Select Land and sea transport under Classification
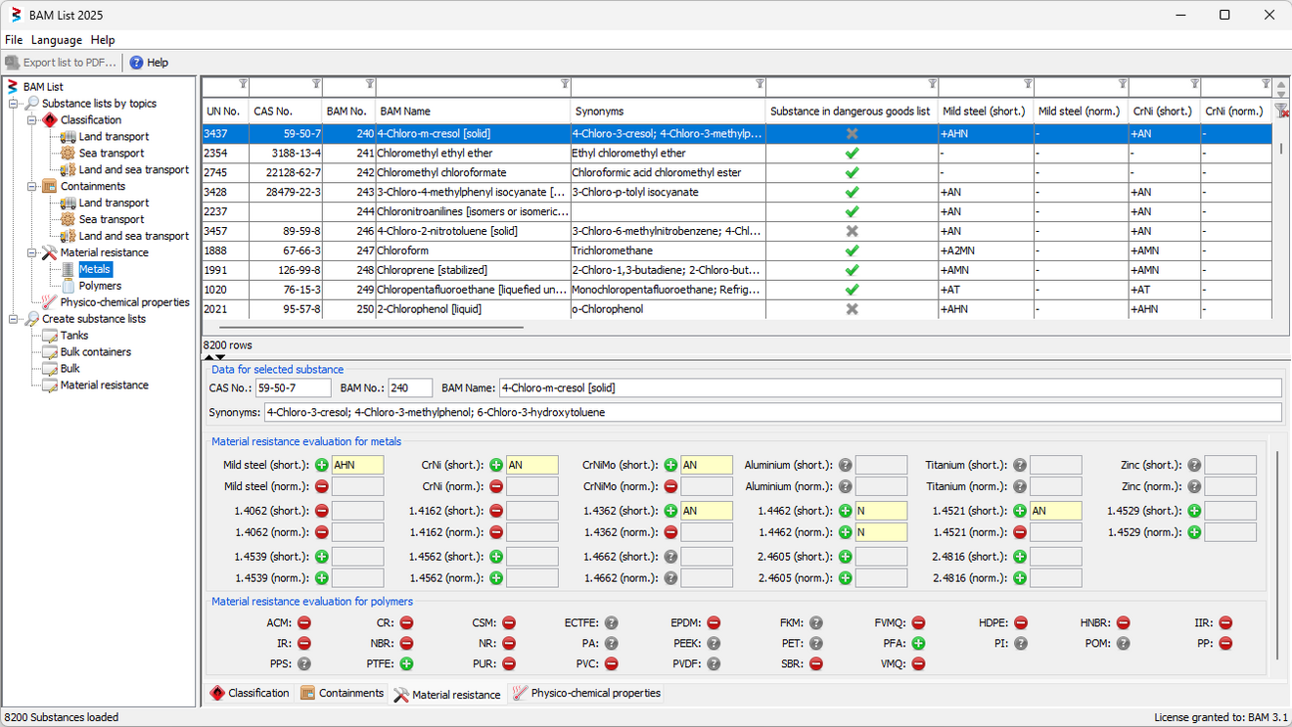1292x727 pixels. pyautogui.click(x=134, y=170)
